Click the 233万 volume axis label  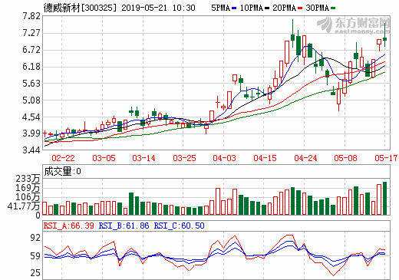pos(28,179)
